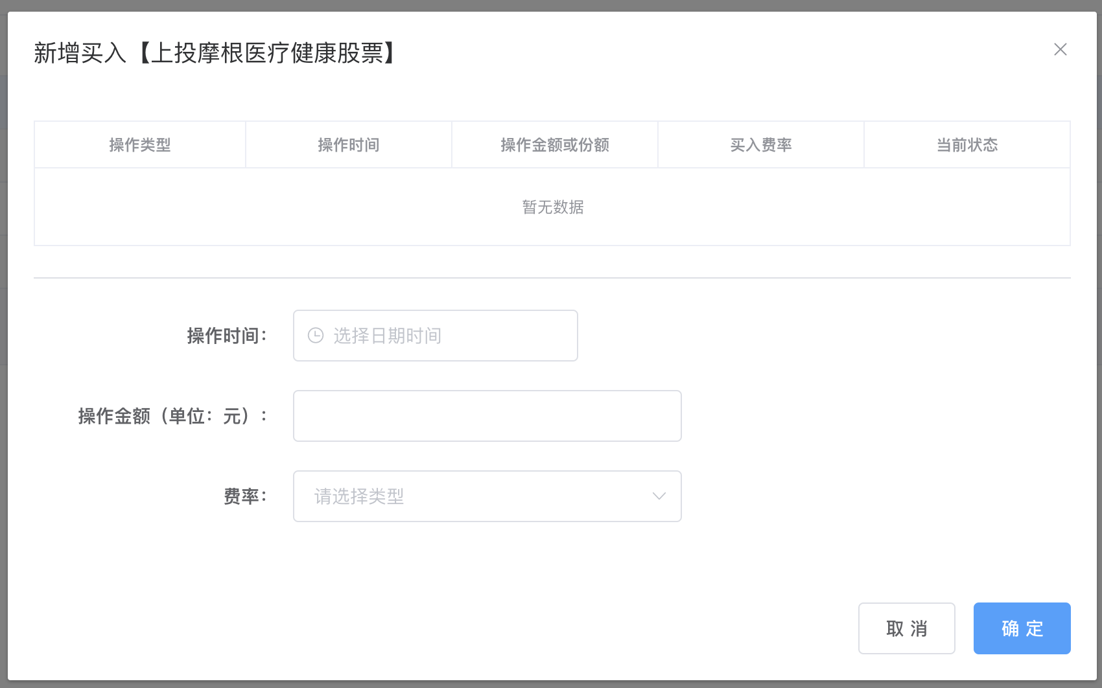Click the 暂无数据 empty table message
This screenshot has width=1102, height=688.
pyautogui.click(x=553, y=207)
